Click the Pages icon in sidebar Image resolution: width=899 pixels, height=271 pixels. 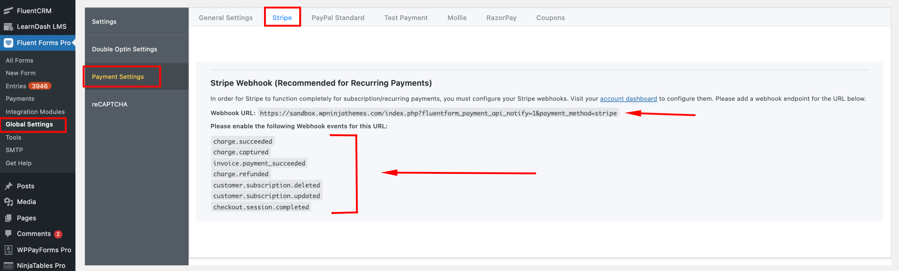coord(8,218)
